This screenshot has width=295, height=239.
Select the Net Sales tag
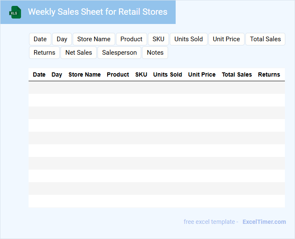[79, 53]
